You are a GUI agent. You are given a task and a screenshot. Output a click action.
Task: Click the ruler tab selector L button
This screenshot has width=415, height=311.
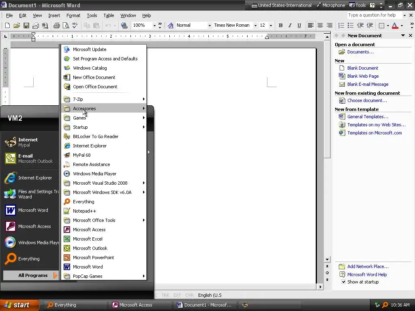pos(5,36)
